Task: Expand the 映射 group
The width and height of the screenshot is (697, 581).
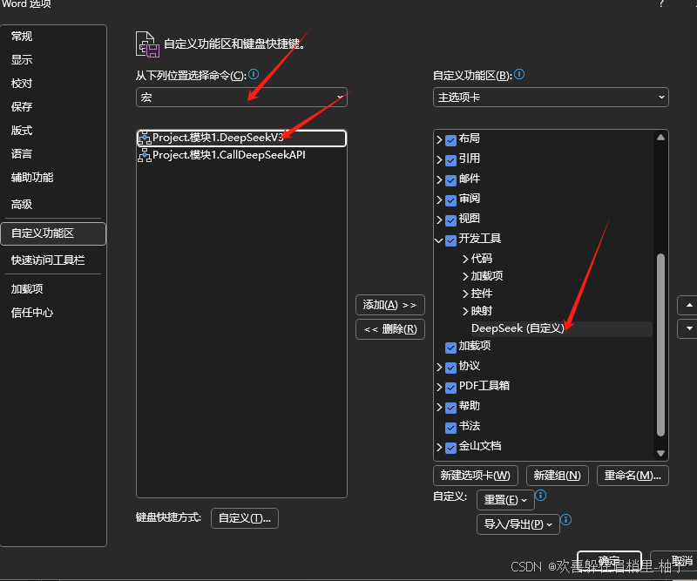Action: [465, 311]
